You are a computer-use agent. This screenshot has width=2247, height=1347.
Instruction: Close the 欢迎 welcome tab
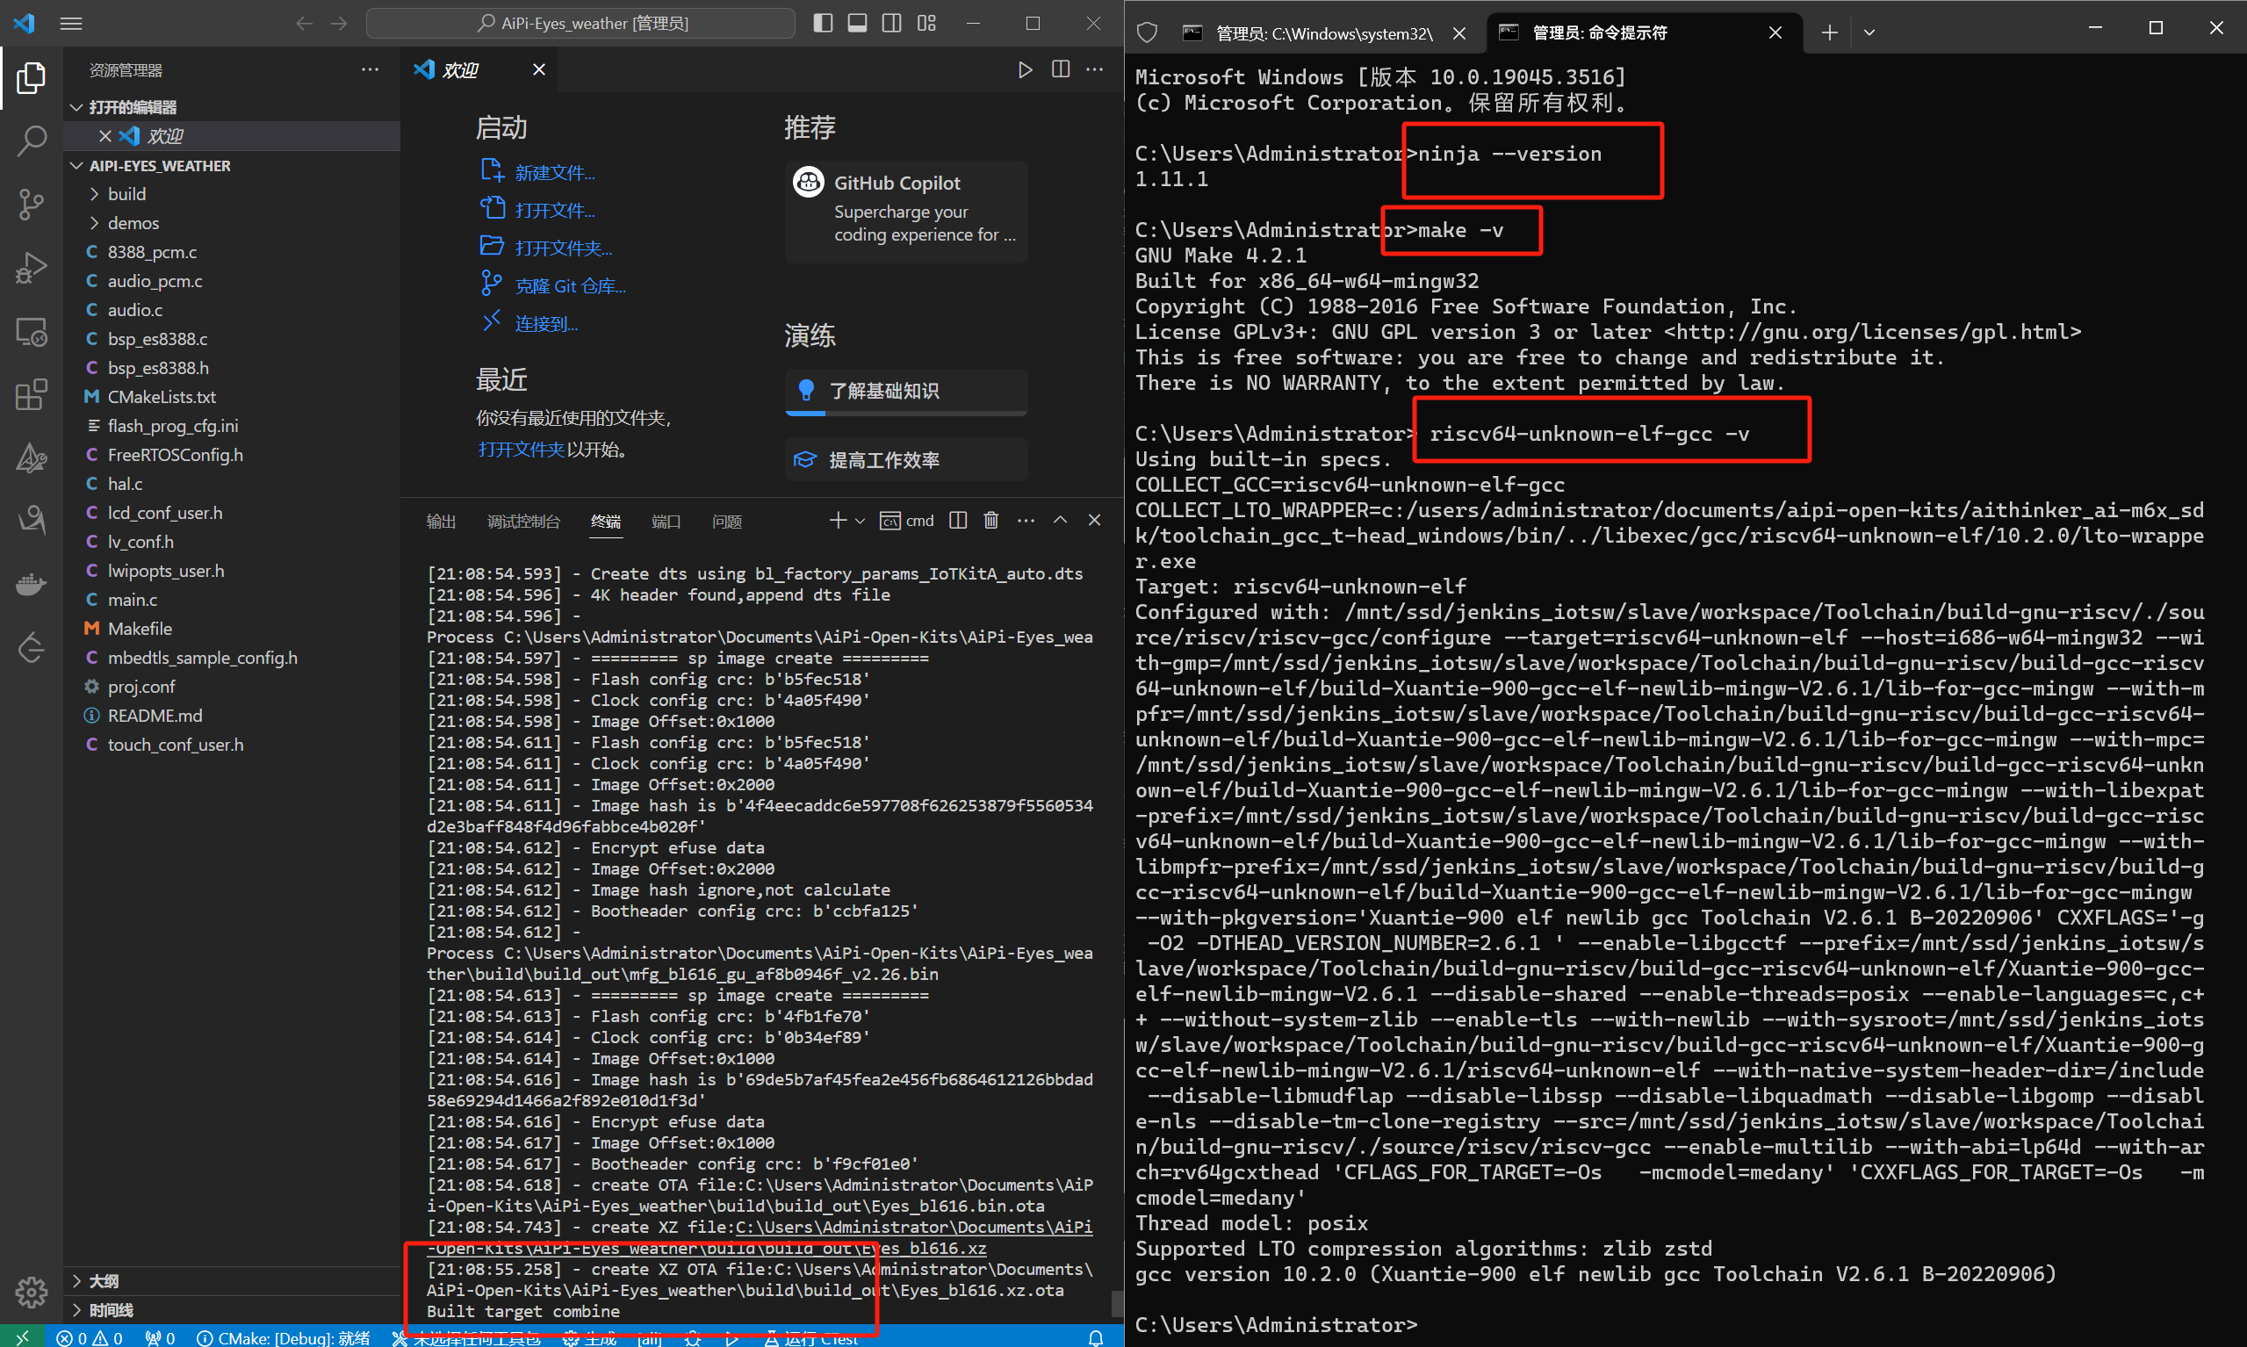[x=539, y=70]
